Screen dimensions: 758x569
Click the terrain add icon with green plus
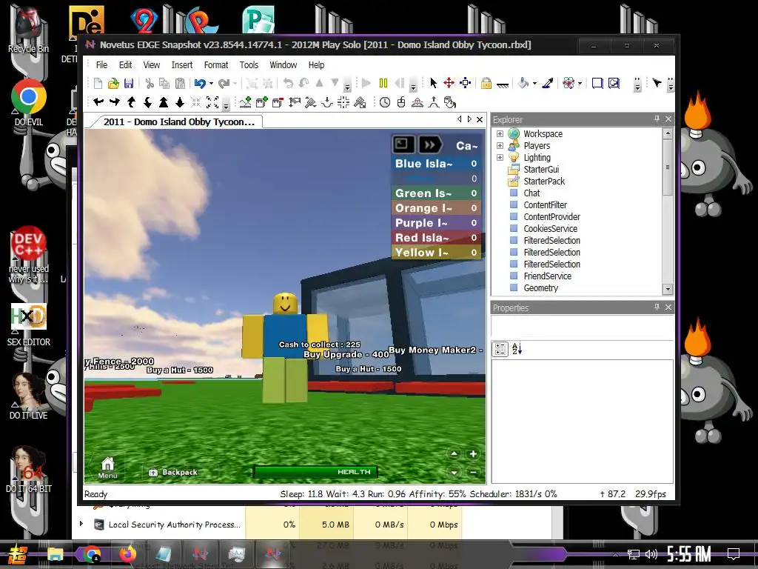[x=246, y=102]
